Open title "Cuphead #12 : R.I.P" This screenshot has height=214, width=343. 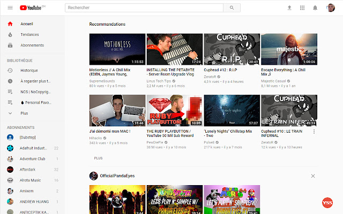point(220,70)
